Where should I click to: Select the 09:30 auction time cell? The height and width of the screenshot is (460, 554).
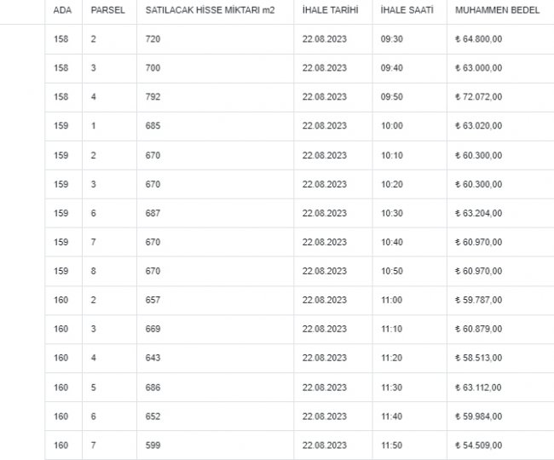point(394,39)
